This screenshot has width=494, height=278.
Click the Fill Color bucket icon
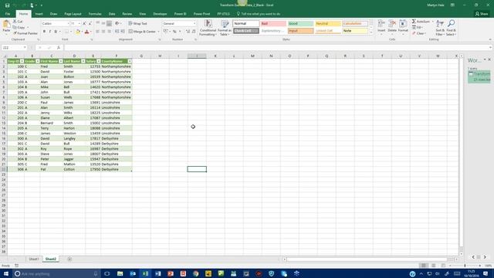point(78,32)
